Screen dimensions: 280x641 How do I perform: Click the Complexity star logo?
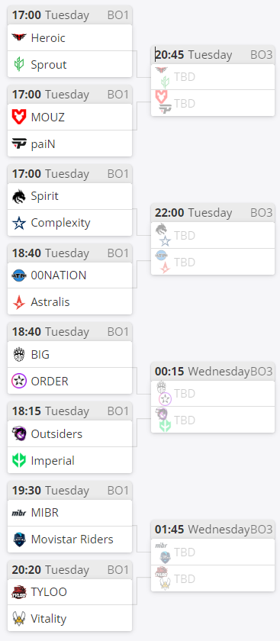[19, 223]
